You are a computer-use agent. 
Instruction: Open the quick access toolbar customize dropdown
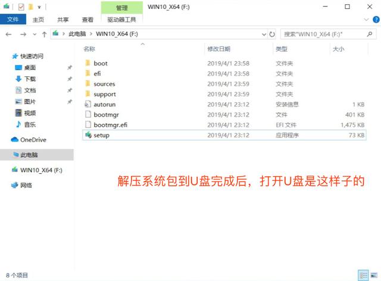pyautogui.click(x=39, y=7)
